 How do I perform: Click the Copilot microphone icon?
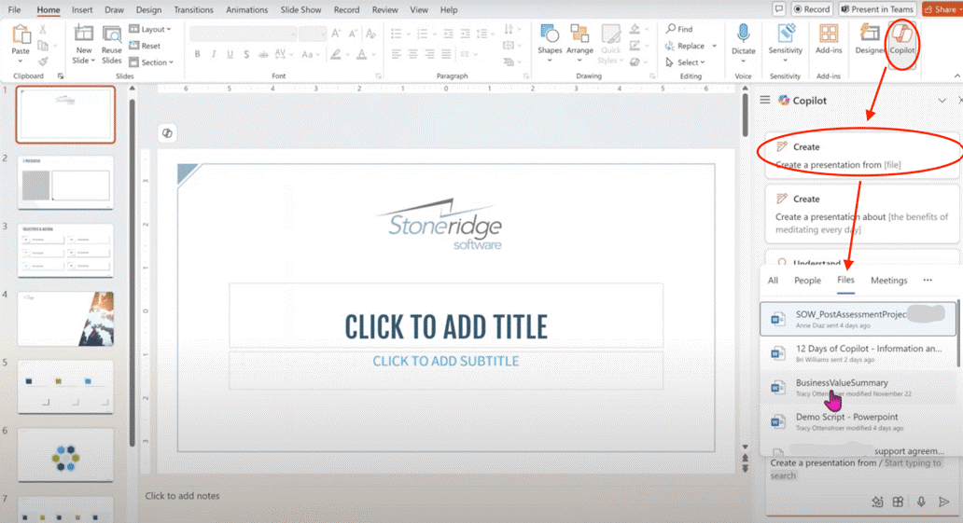(921, 502)
